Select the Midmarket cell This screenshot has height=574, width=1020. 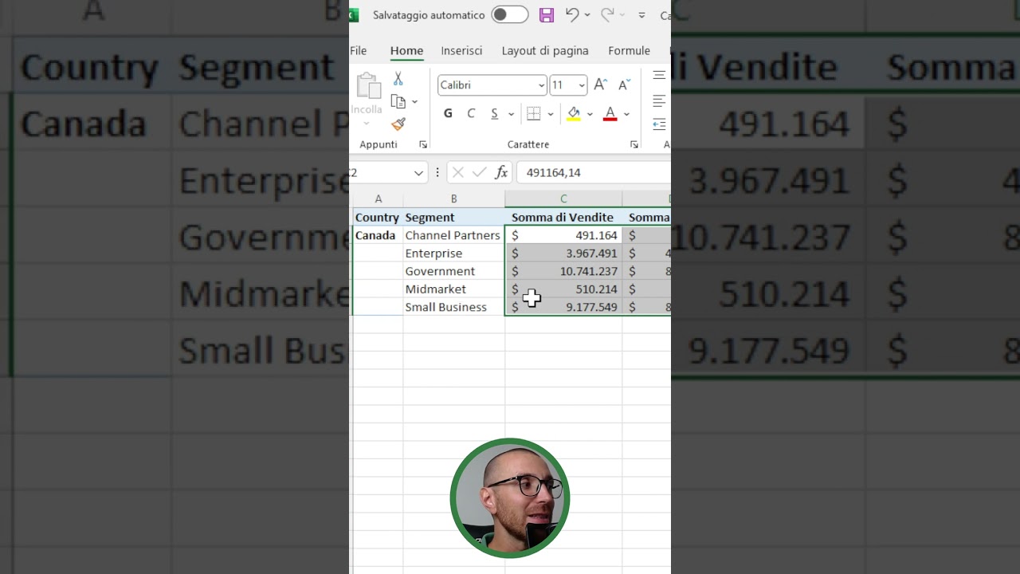(x=453, y=289)
